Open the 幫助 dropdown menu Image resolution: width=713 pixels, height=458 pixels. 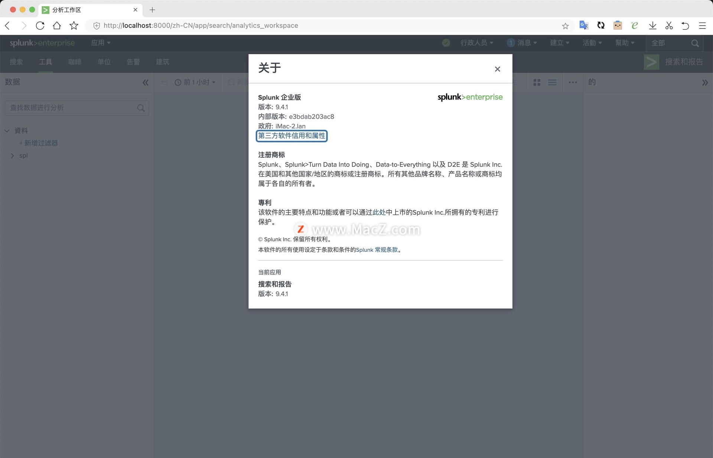coord(625,43)
